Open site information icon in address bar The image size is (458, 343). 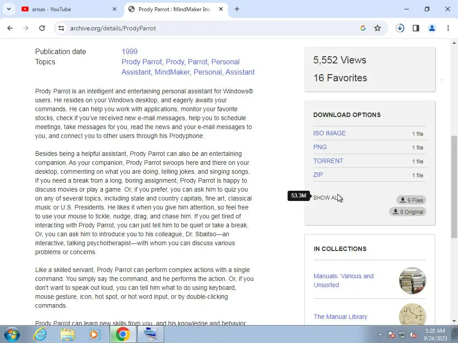tap(61, 28)
